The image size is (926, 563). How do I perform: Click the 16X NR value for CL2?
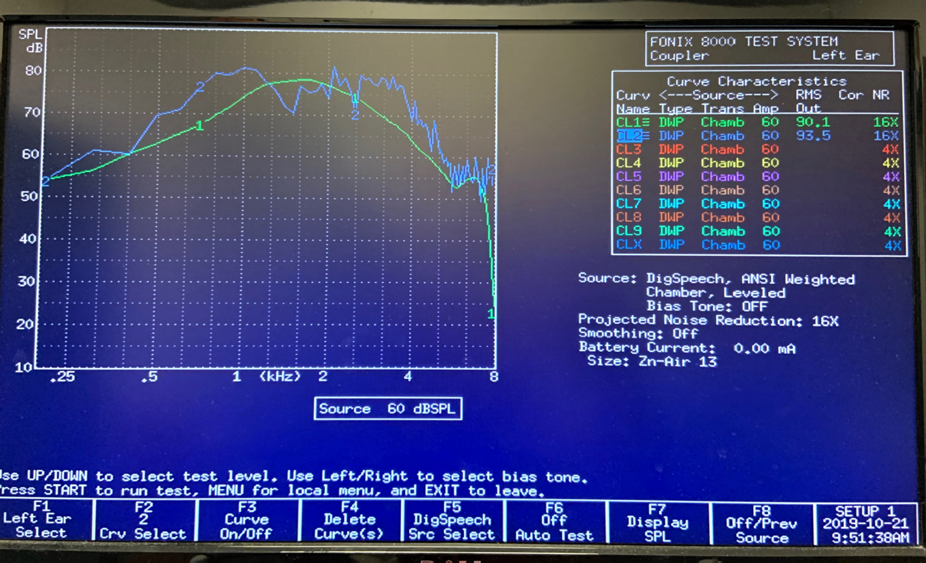point(886,136)
